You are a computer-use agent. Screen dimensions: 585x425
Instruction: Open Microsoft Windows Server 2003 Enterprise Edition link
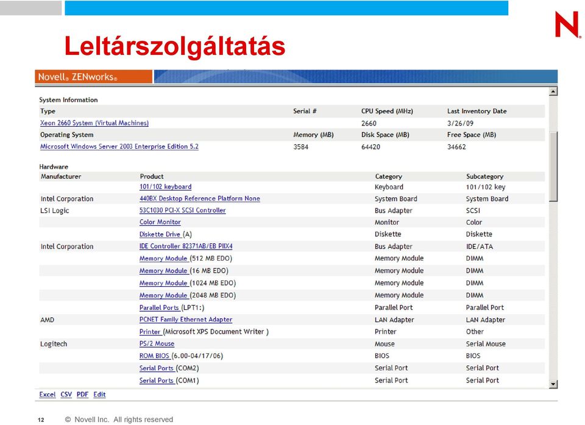click(119, 147)
